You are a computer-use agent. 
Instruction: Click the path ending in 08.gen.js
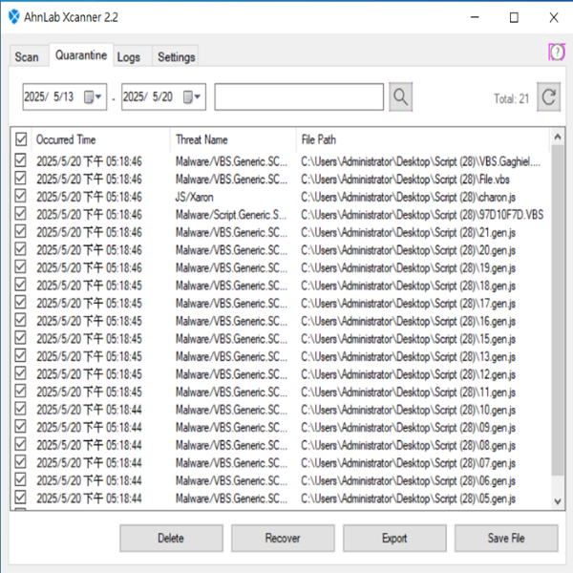point(408,445)
